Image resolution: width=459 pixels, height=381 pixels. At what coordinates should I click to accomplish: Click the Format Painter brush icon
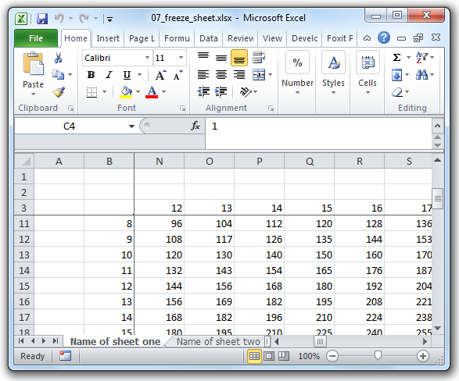pyautogui.click(x=59, y=92)
